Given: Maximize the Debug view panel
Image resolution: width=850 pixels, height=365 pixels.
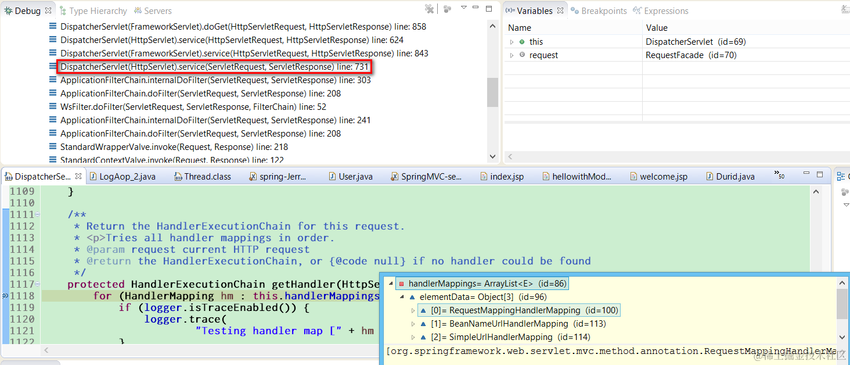Looking at the screenshot, I should tap(489, 8).
